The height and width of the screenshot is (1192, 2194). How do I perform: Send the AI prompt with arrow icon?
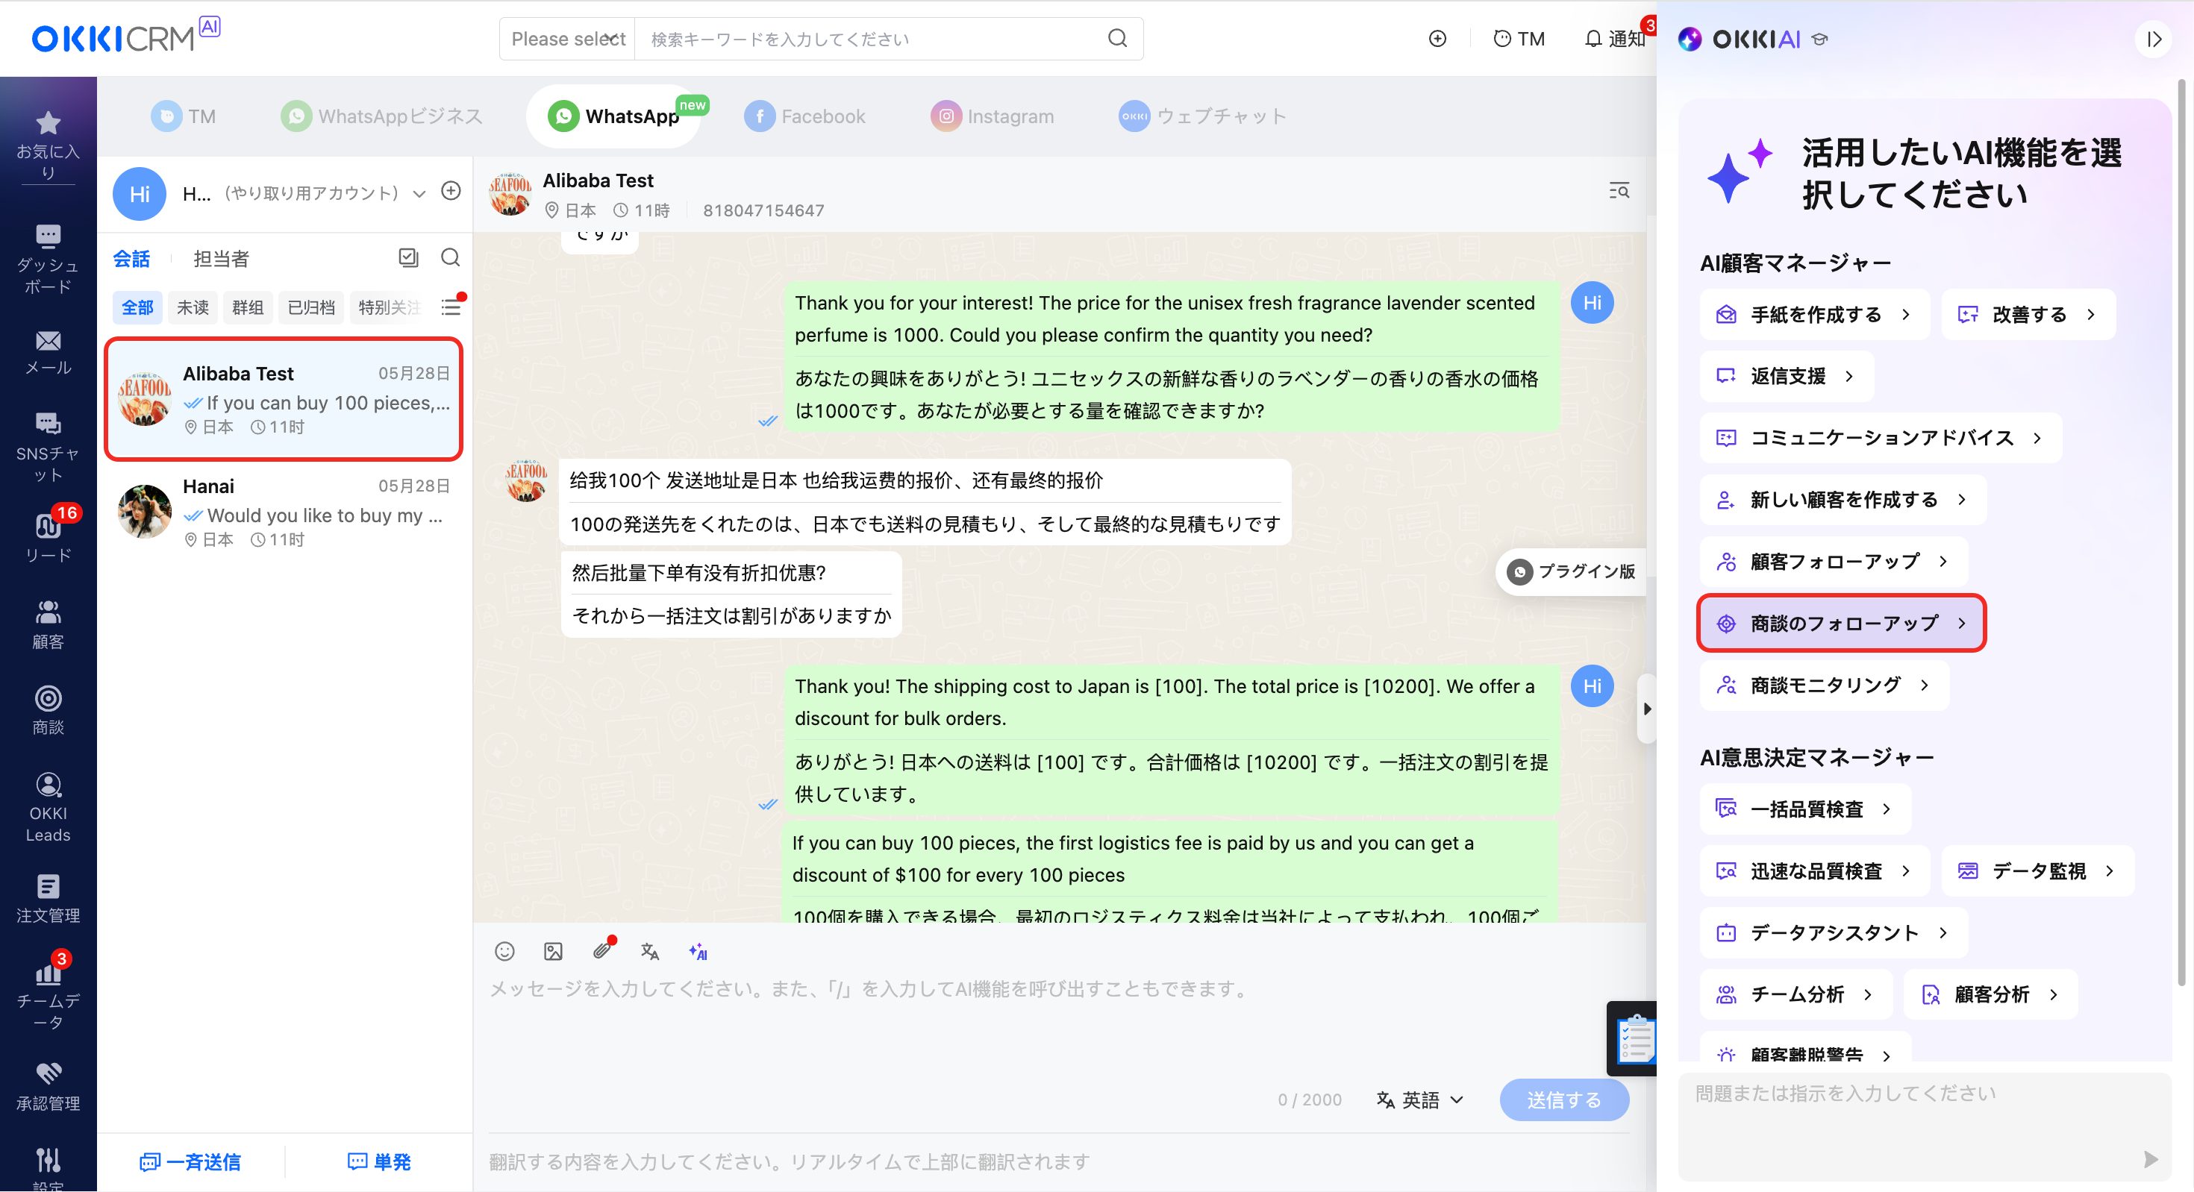coord(2150,1158)
